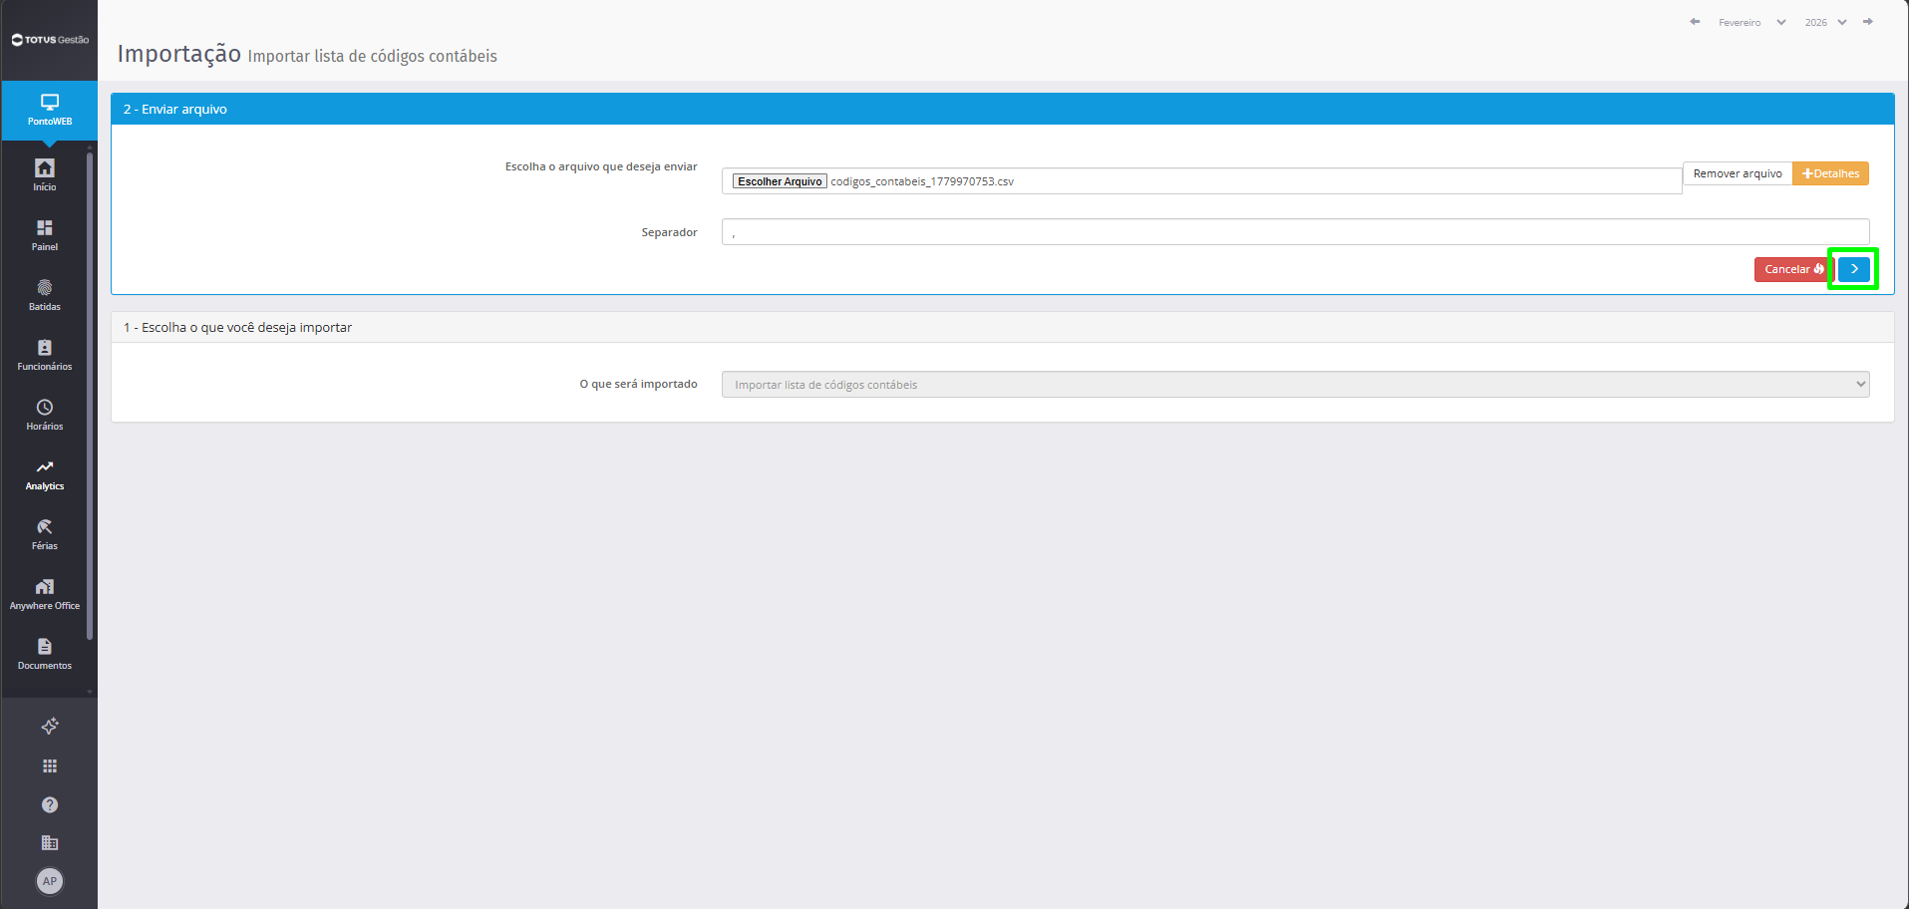Click Remover arquivo button
Image resolution: width=1909 pixels, height=909 pixels.
(1738, 173)
